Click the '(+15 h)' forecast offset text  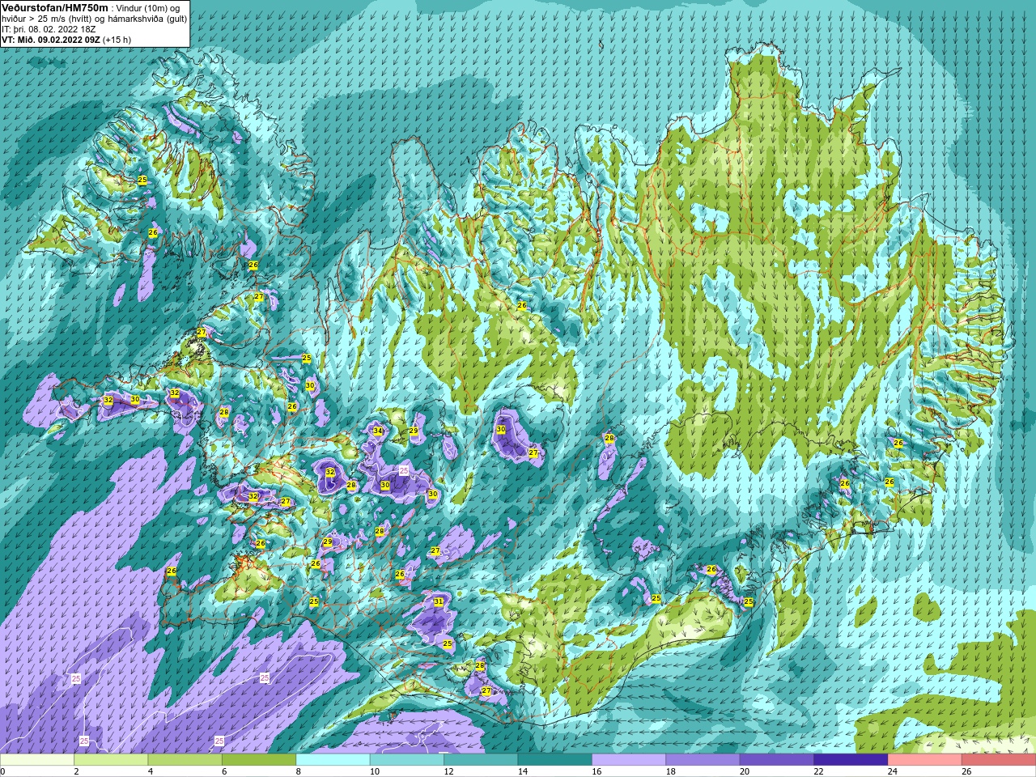click(117, 40)
